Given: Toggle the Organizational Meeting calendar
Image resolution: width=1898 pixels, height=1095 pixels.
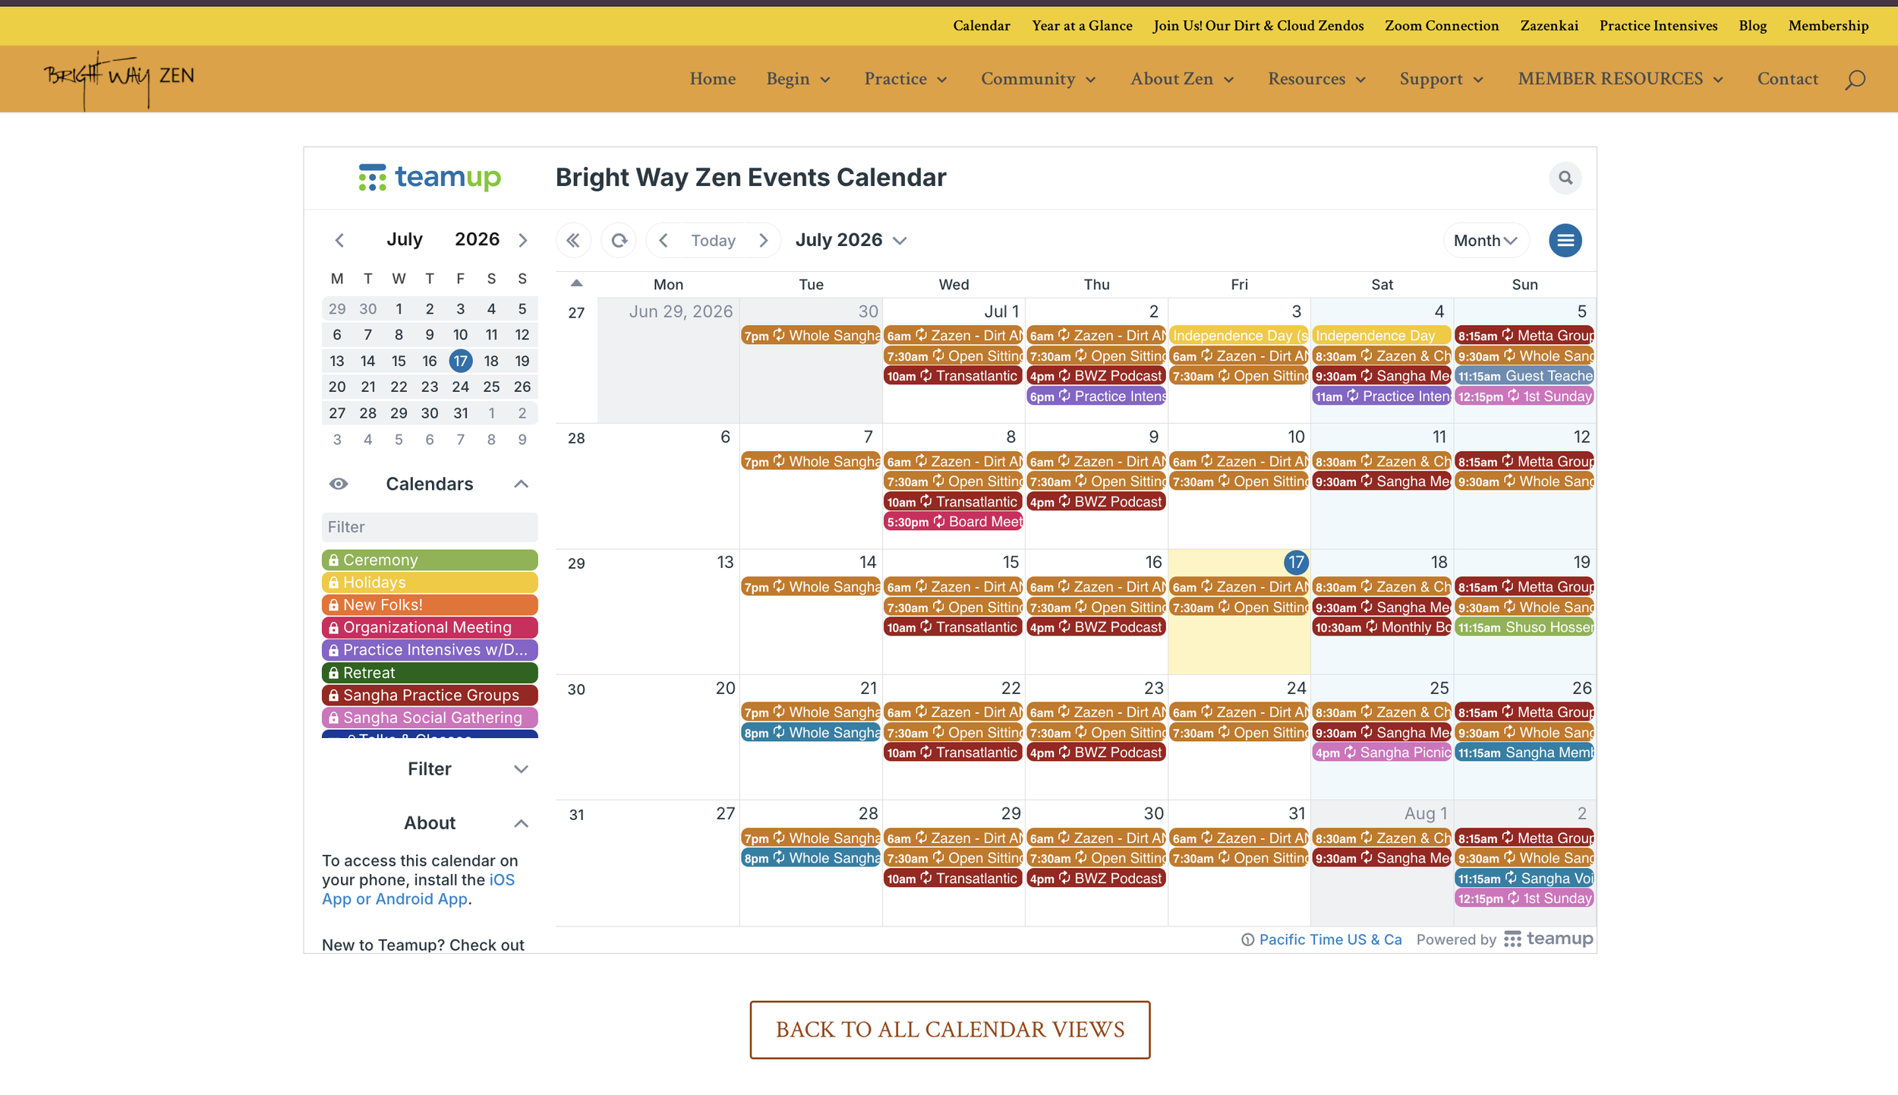Looking at the screenshot, I should pyautogui.click(x=430, y=627).
